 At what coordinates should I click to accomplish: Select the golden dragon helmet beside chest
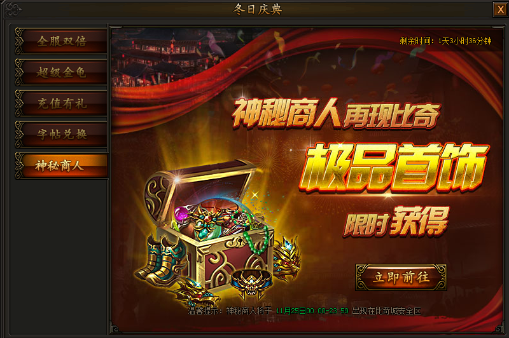287,258
